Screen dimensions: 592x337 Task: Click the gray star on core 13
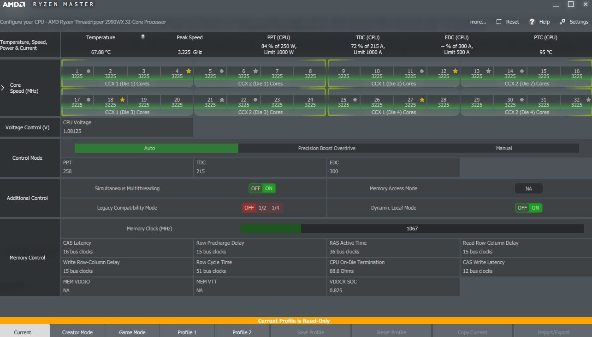click(x=488, y=71)
